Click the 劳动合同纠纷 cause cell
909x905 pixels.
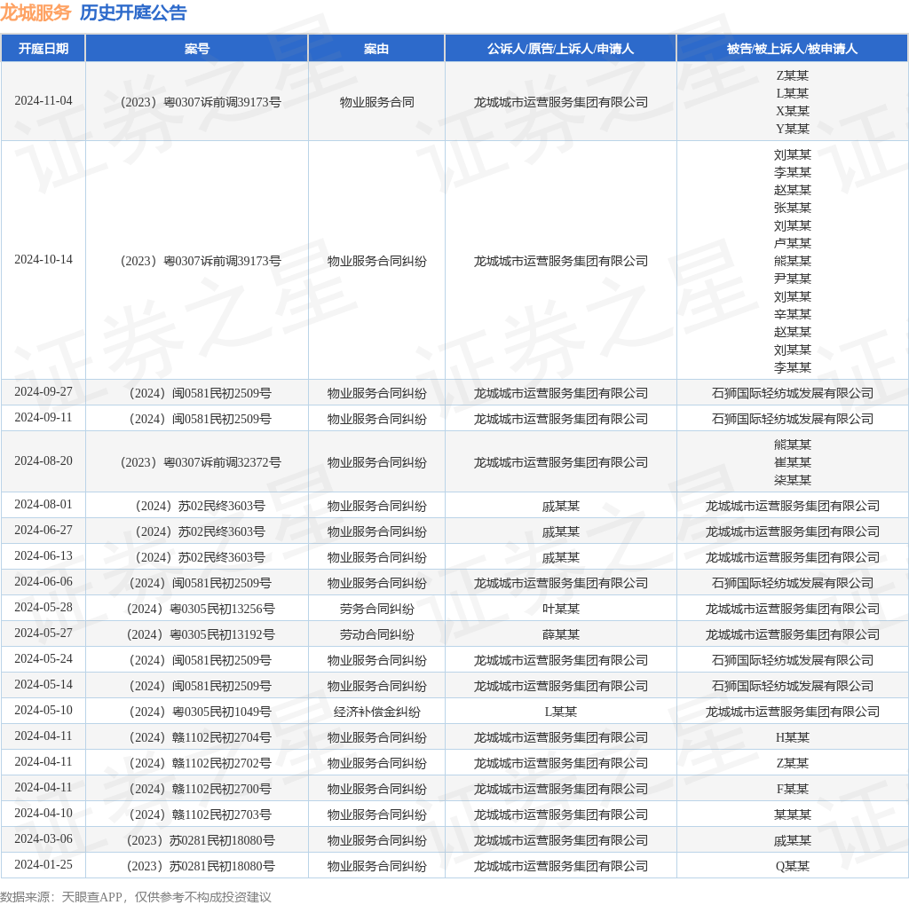[376, 634]
